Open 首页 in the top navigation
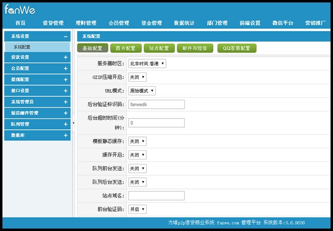 (x=21, y=23)
